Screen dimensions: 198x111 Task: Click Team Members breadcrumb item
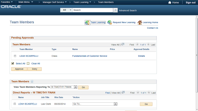click(106, 2)
